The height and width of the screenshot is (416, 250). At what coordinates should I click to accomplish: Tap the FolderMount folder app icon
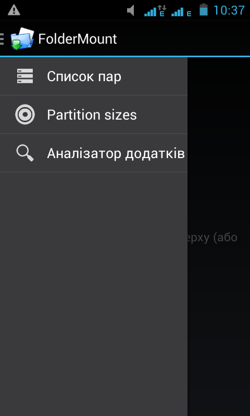click(x=22, y=38)
